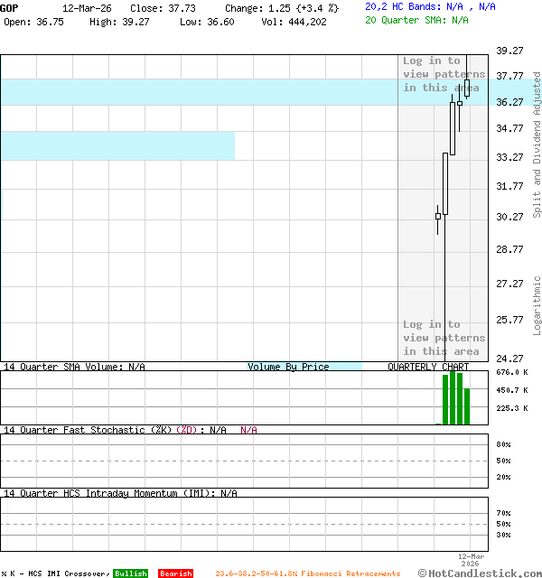This screenshot has height=578, width=542.
Task: Click the rightmost green volume bar
Action: [468, 406]
